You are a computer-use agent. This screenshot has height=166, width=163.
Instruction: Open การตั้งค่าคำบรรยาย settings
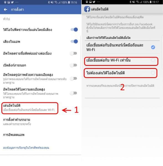tap(41, 122)
